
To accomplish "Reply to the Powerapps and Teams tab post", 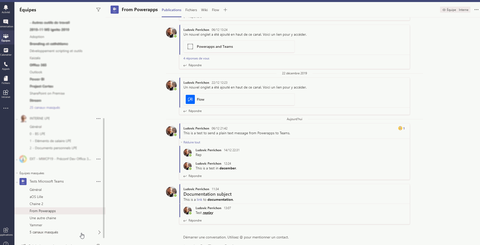I will [193, 65].
